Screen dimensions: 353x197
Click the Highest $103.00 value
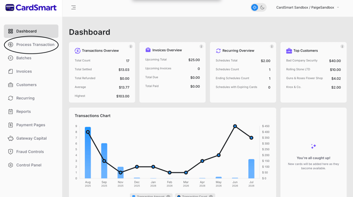coord(123,96)
